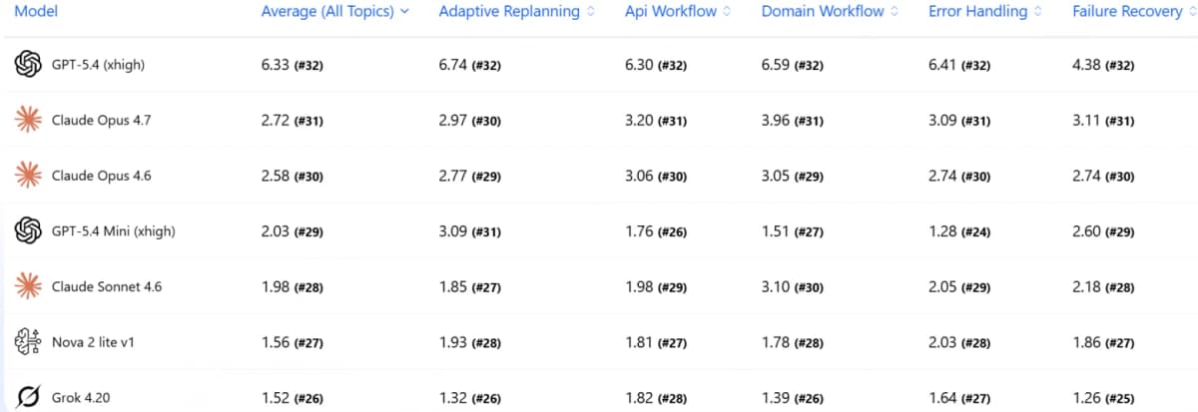
Task: Click the 1.52 (#26) average score cell
Action: point(292,398)
